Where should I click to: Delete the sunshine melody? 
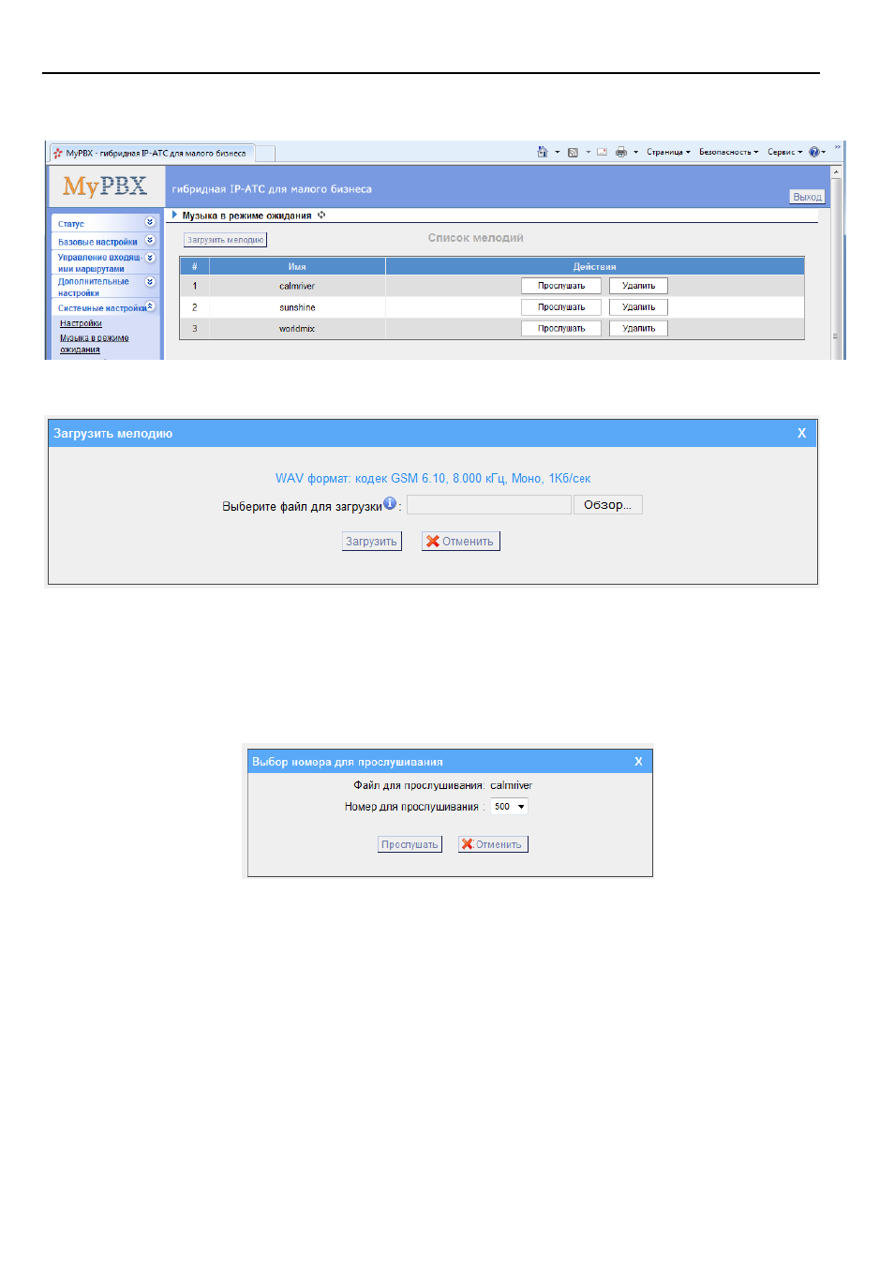point(638,307)
